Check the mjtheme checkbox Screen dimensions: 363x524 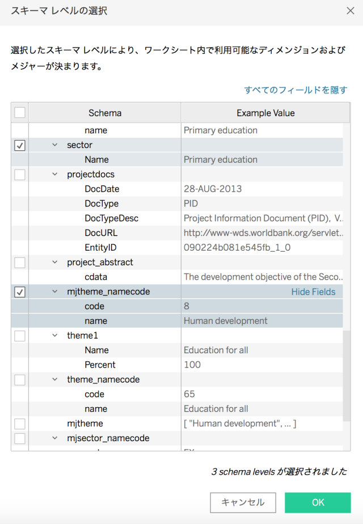tap(20, 424)
